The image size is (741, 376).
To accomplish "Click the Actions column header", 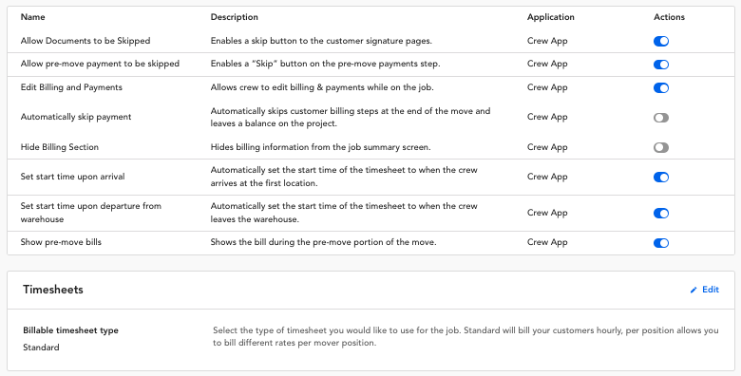I will click(x=669, y=17).
